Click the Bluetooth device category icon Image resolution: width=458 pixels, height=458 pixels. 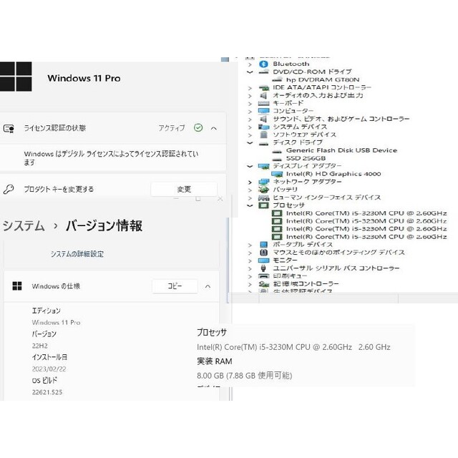[x=263, y=64]
